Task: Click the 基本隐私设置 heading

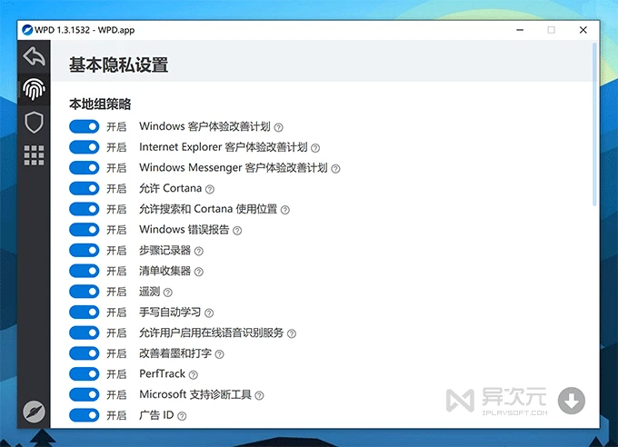Action: click(x=119, y=65)
